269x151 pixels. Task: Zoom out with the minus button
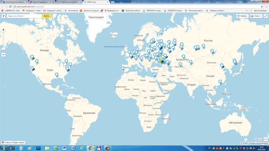coord(3,55)
